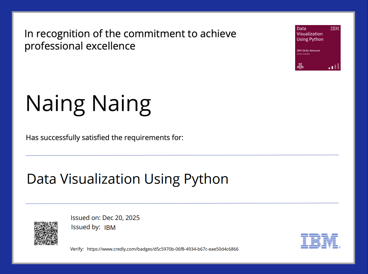This screenshot has height=274, width=368.
Task: Check the Issued on date field
Action: (x=105, y=218)
